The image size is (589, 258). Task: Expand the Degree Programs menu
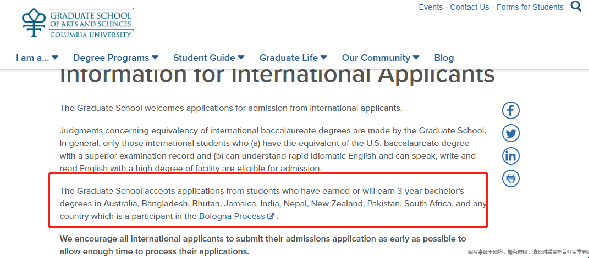[115, 58]
